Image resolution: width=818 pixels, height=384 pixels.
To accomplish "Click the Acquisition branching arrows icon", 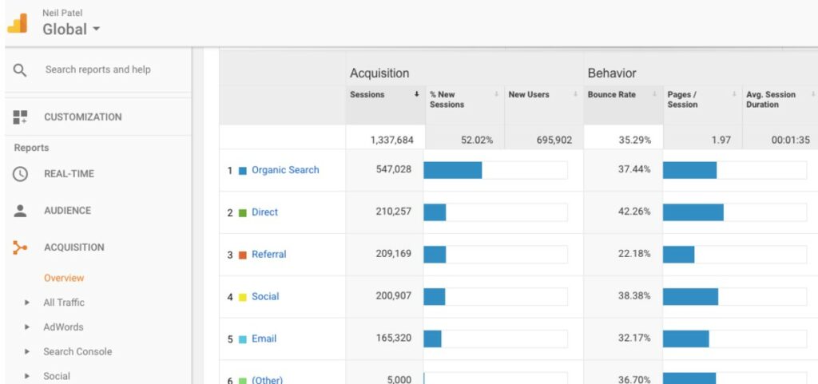I will (21, 247).
